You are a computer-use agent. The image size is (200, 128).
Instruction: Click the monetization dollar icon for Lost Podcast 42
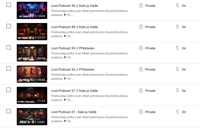pos(177,69)
